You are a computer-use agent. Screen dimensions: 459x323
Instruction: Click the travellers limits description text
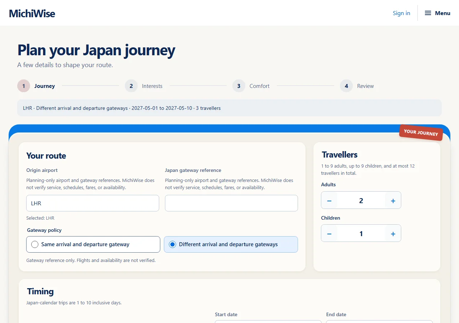coord(368,169)
